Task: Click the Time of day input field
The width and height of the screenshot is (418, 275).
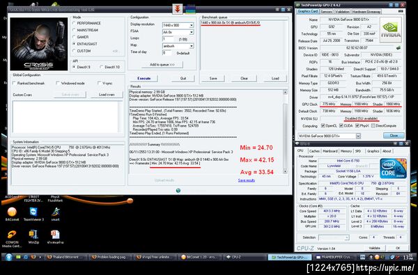Action: coord(168,53)
